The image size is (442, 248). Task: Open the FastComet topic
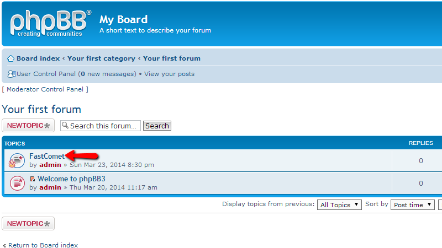tap(47, 156)
